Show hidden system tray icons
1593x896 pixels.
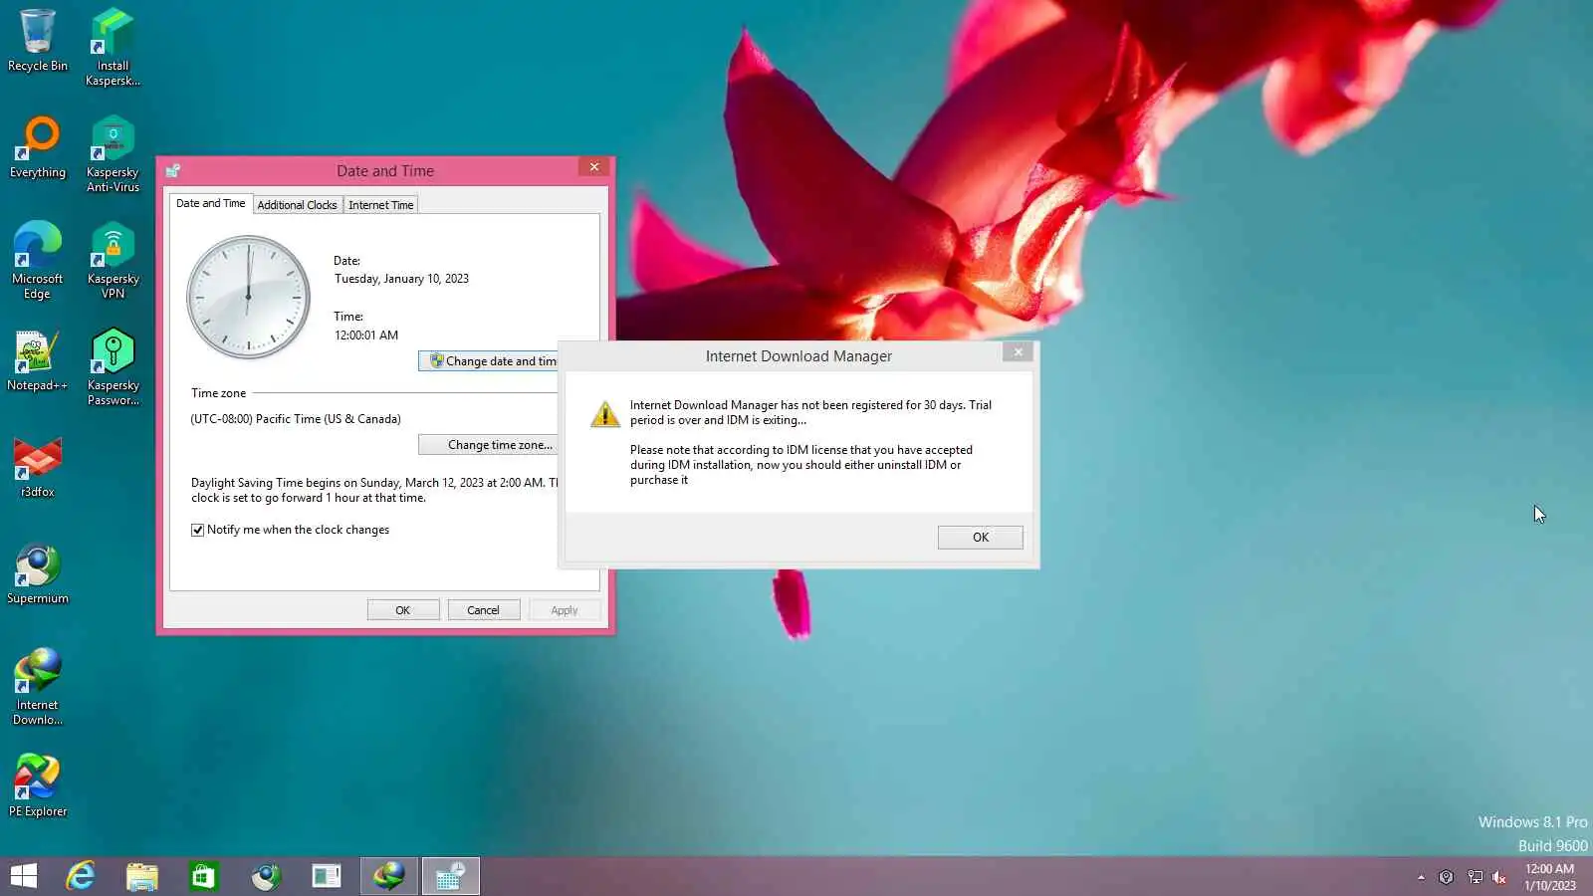tap(1421, 877)
